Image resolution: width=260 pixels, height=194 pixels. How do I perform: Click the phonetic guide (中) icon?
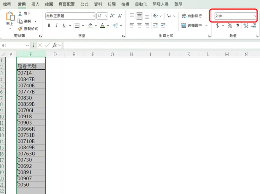click(115, 26)
